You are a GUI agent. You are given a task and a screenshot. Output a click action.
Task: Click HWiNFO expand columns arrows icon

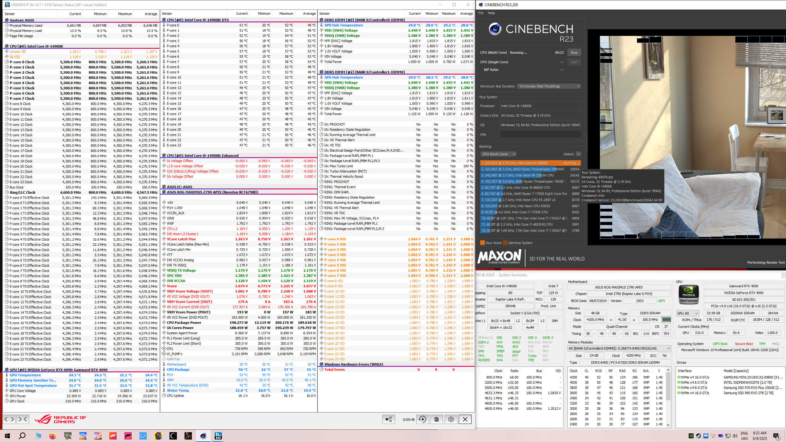(x=9, y=419)
